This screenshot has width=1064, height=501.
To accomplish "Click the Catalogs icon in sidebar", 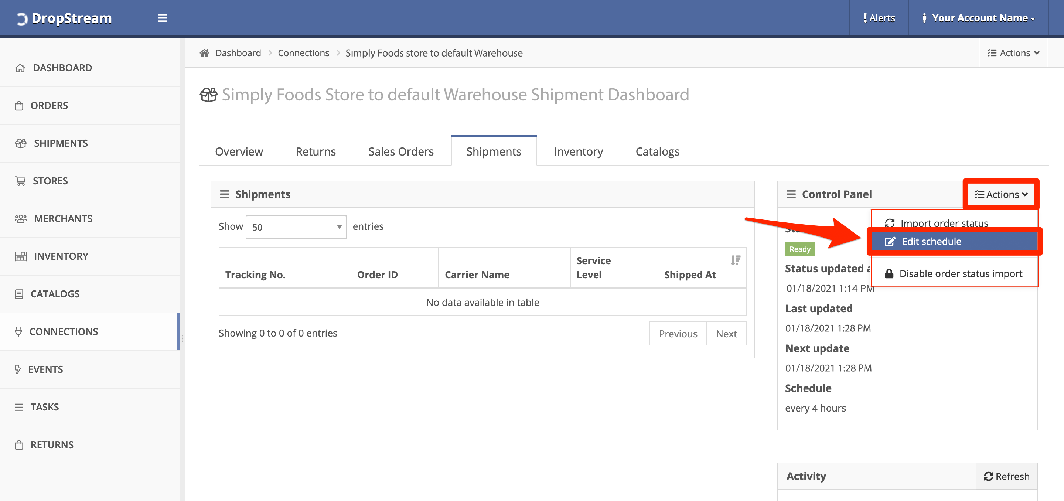I will pos(19,294).
